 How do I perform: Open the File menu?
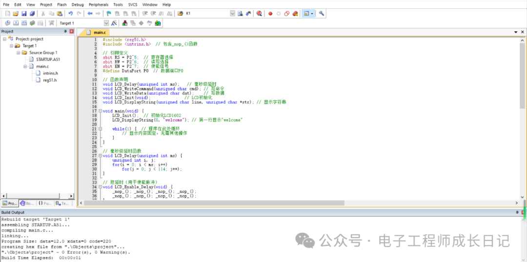(x=6, y=5)
